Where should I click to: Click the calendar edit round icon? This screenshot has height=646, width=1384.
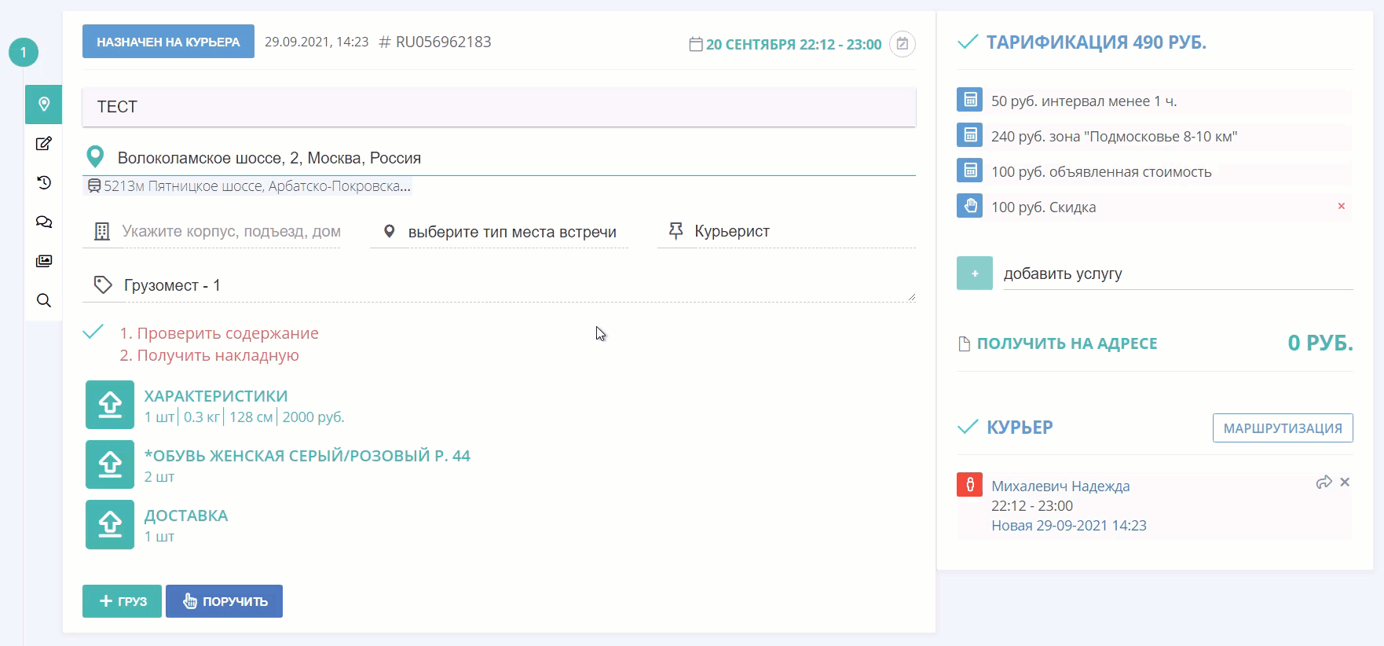[x=903, y=44]
